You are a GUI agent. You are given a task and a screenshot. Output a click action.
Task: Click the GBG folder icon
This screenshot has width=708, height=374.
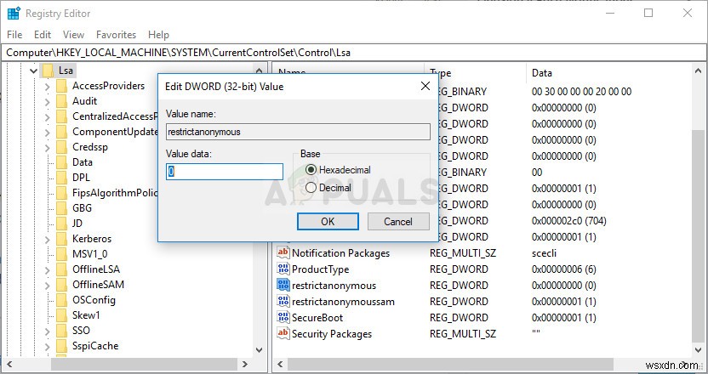[62, 208]
